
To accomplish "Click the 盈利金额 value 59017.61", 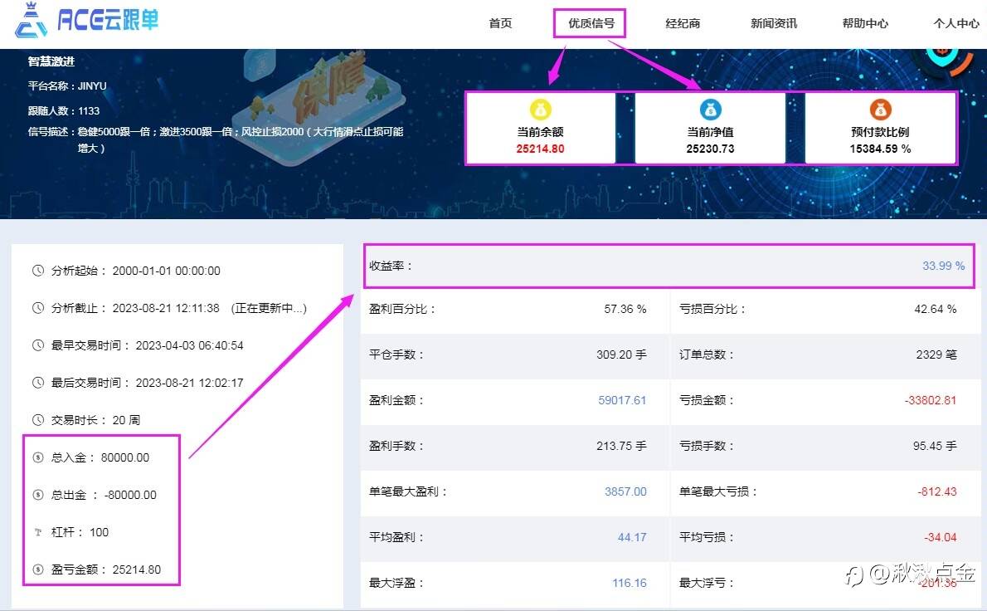I will 622,400.
